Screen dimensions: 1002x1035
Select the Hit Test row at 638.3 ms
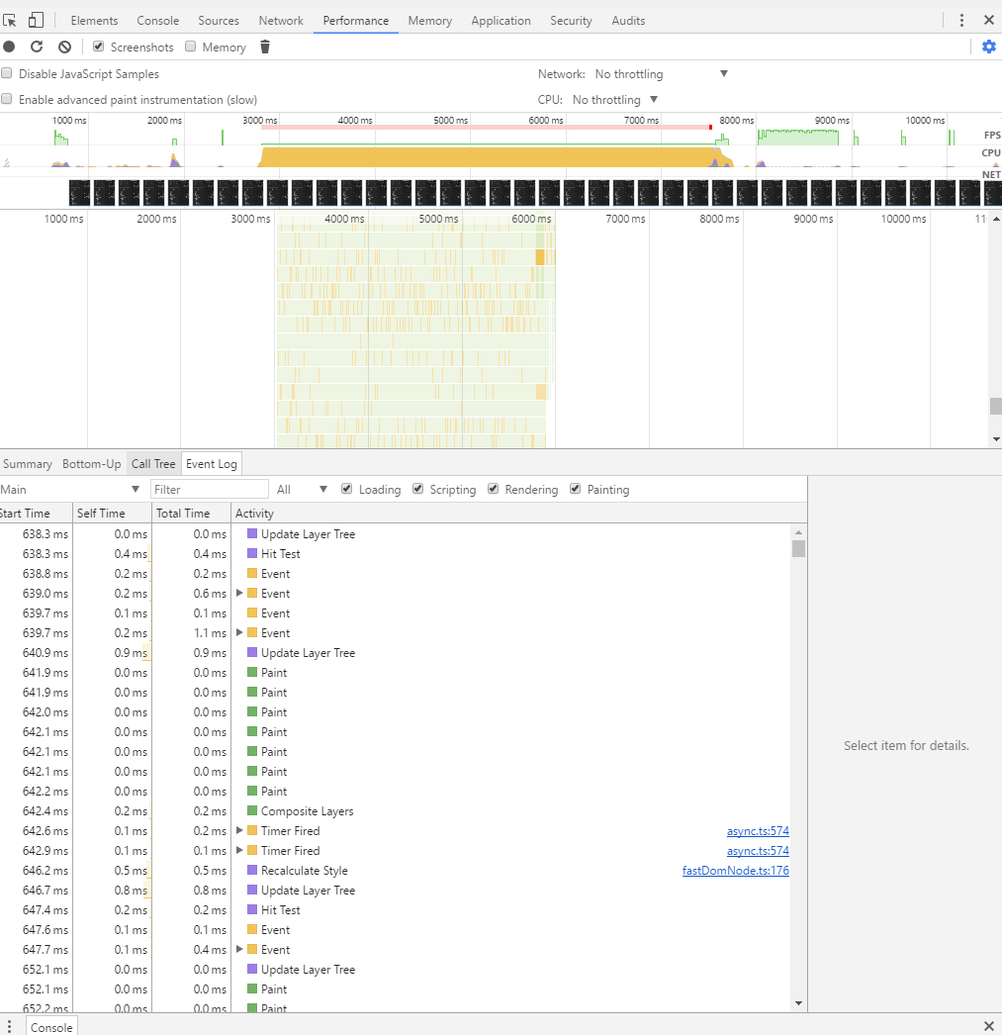click(396, 553)
